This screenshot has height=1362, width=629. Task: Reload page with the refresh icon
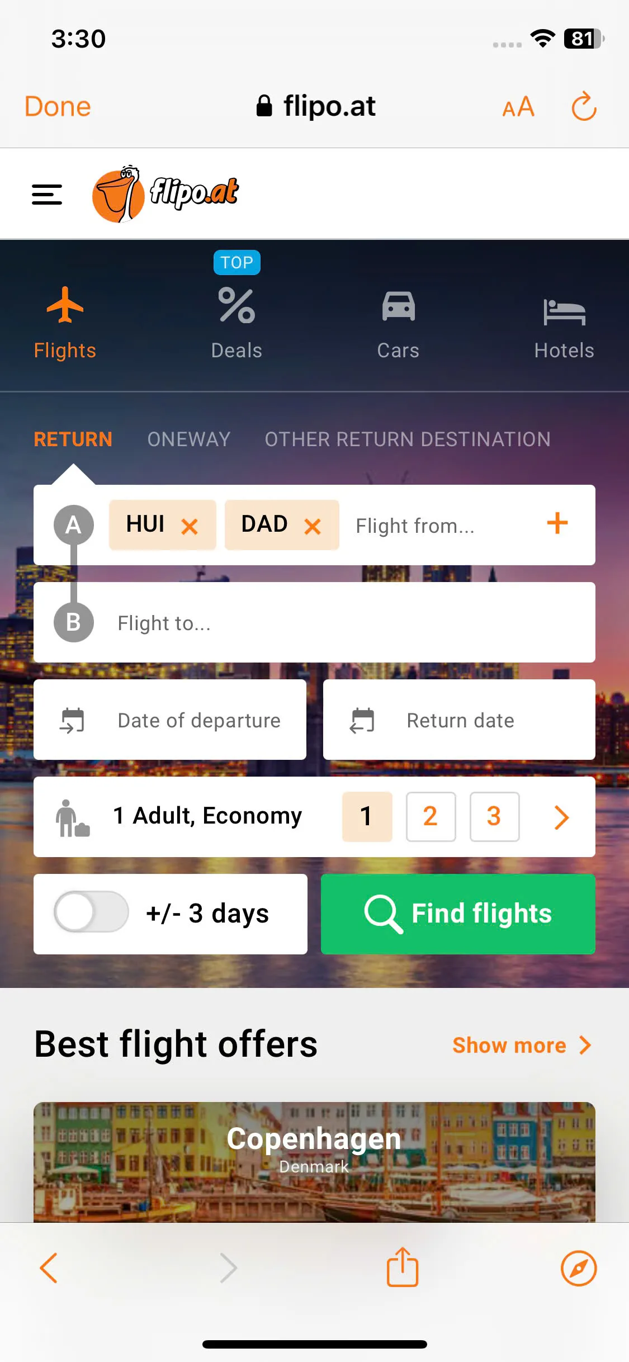[584, 106]
